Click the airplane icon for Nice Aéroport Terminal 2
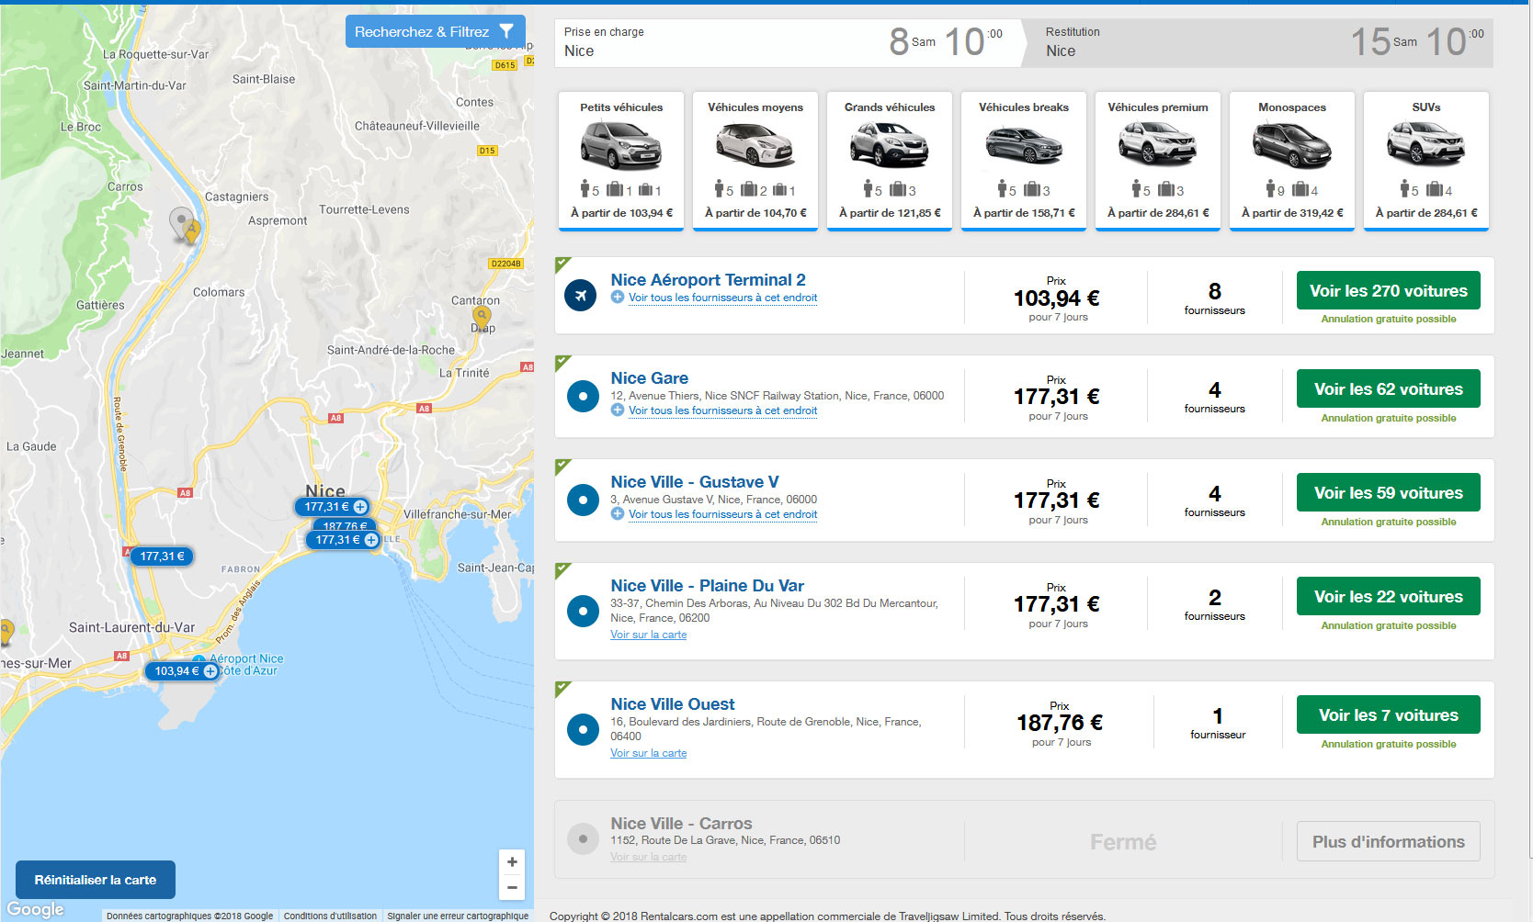 point(581,296)
